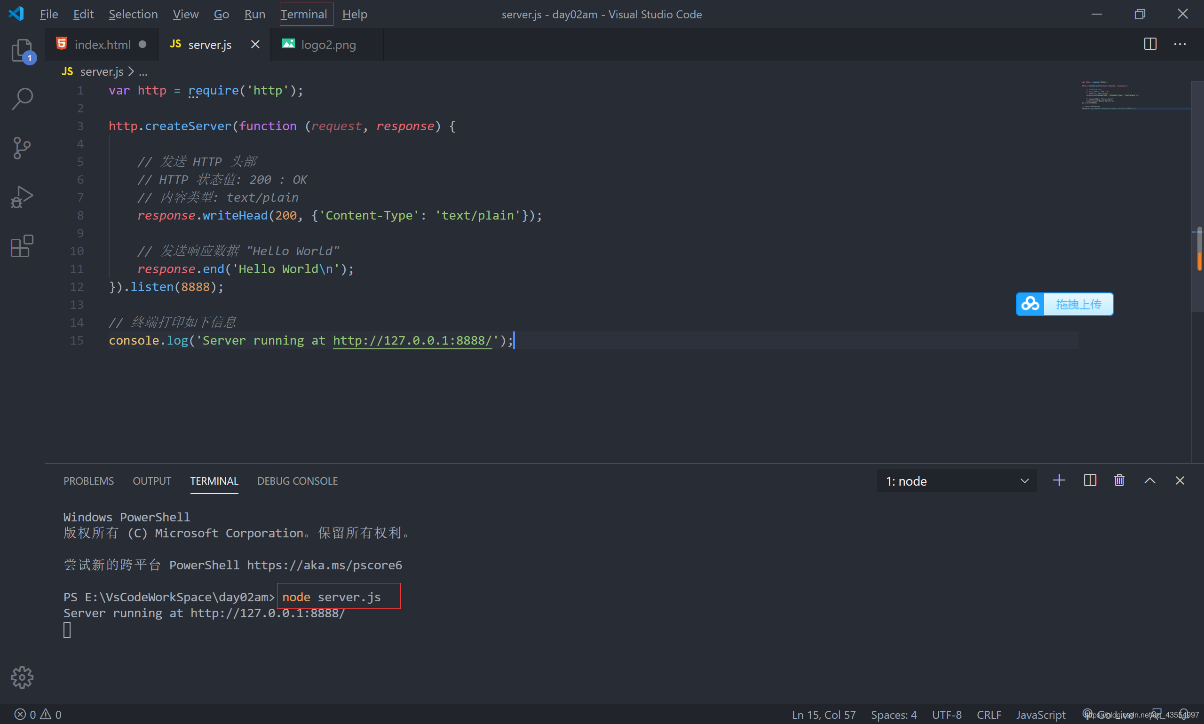Open the terminal selector dropdown '1: node'
This screenshot has height=724, width=1204.
tap(957, 481)
